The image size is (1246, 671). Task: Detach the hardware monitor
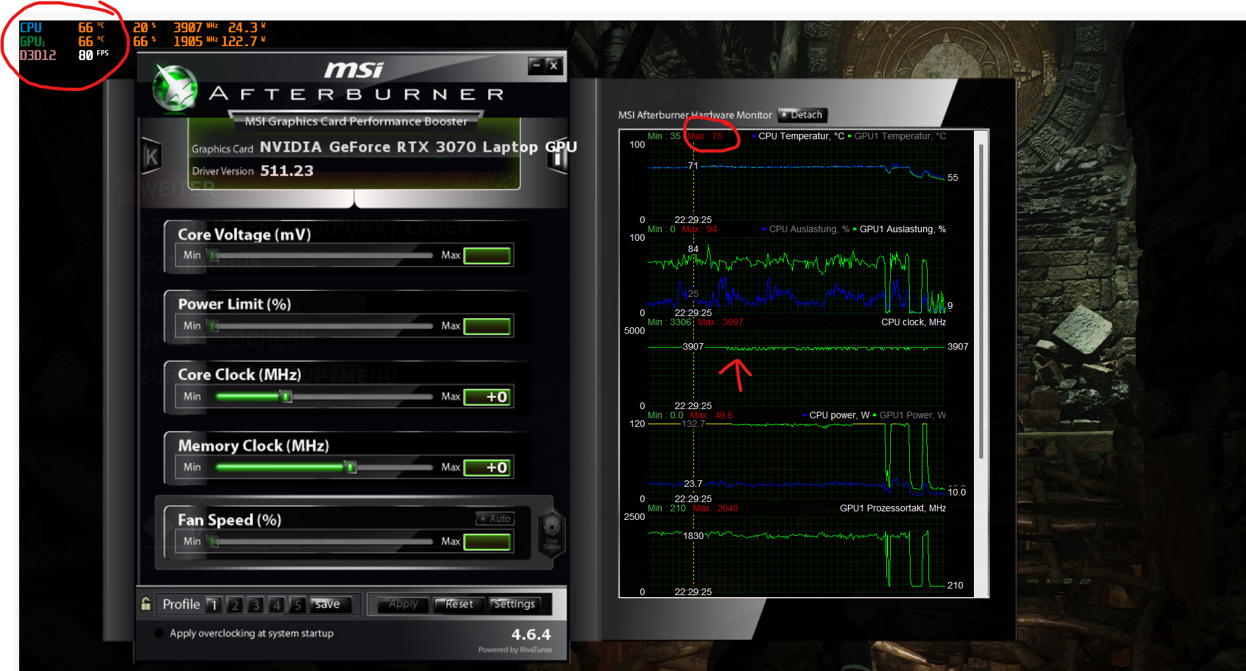pos(802,115)
